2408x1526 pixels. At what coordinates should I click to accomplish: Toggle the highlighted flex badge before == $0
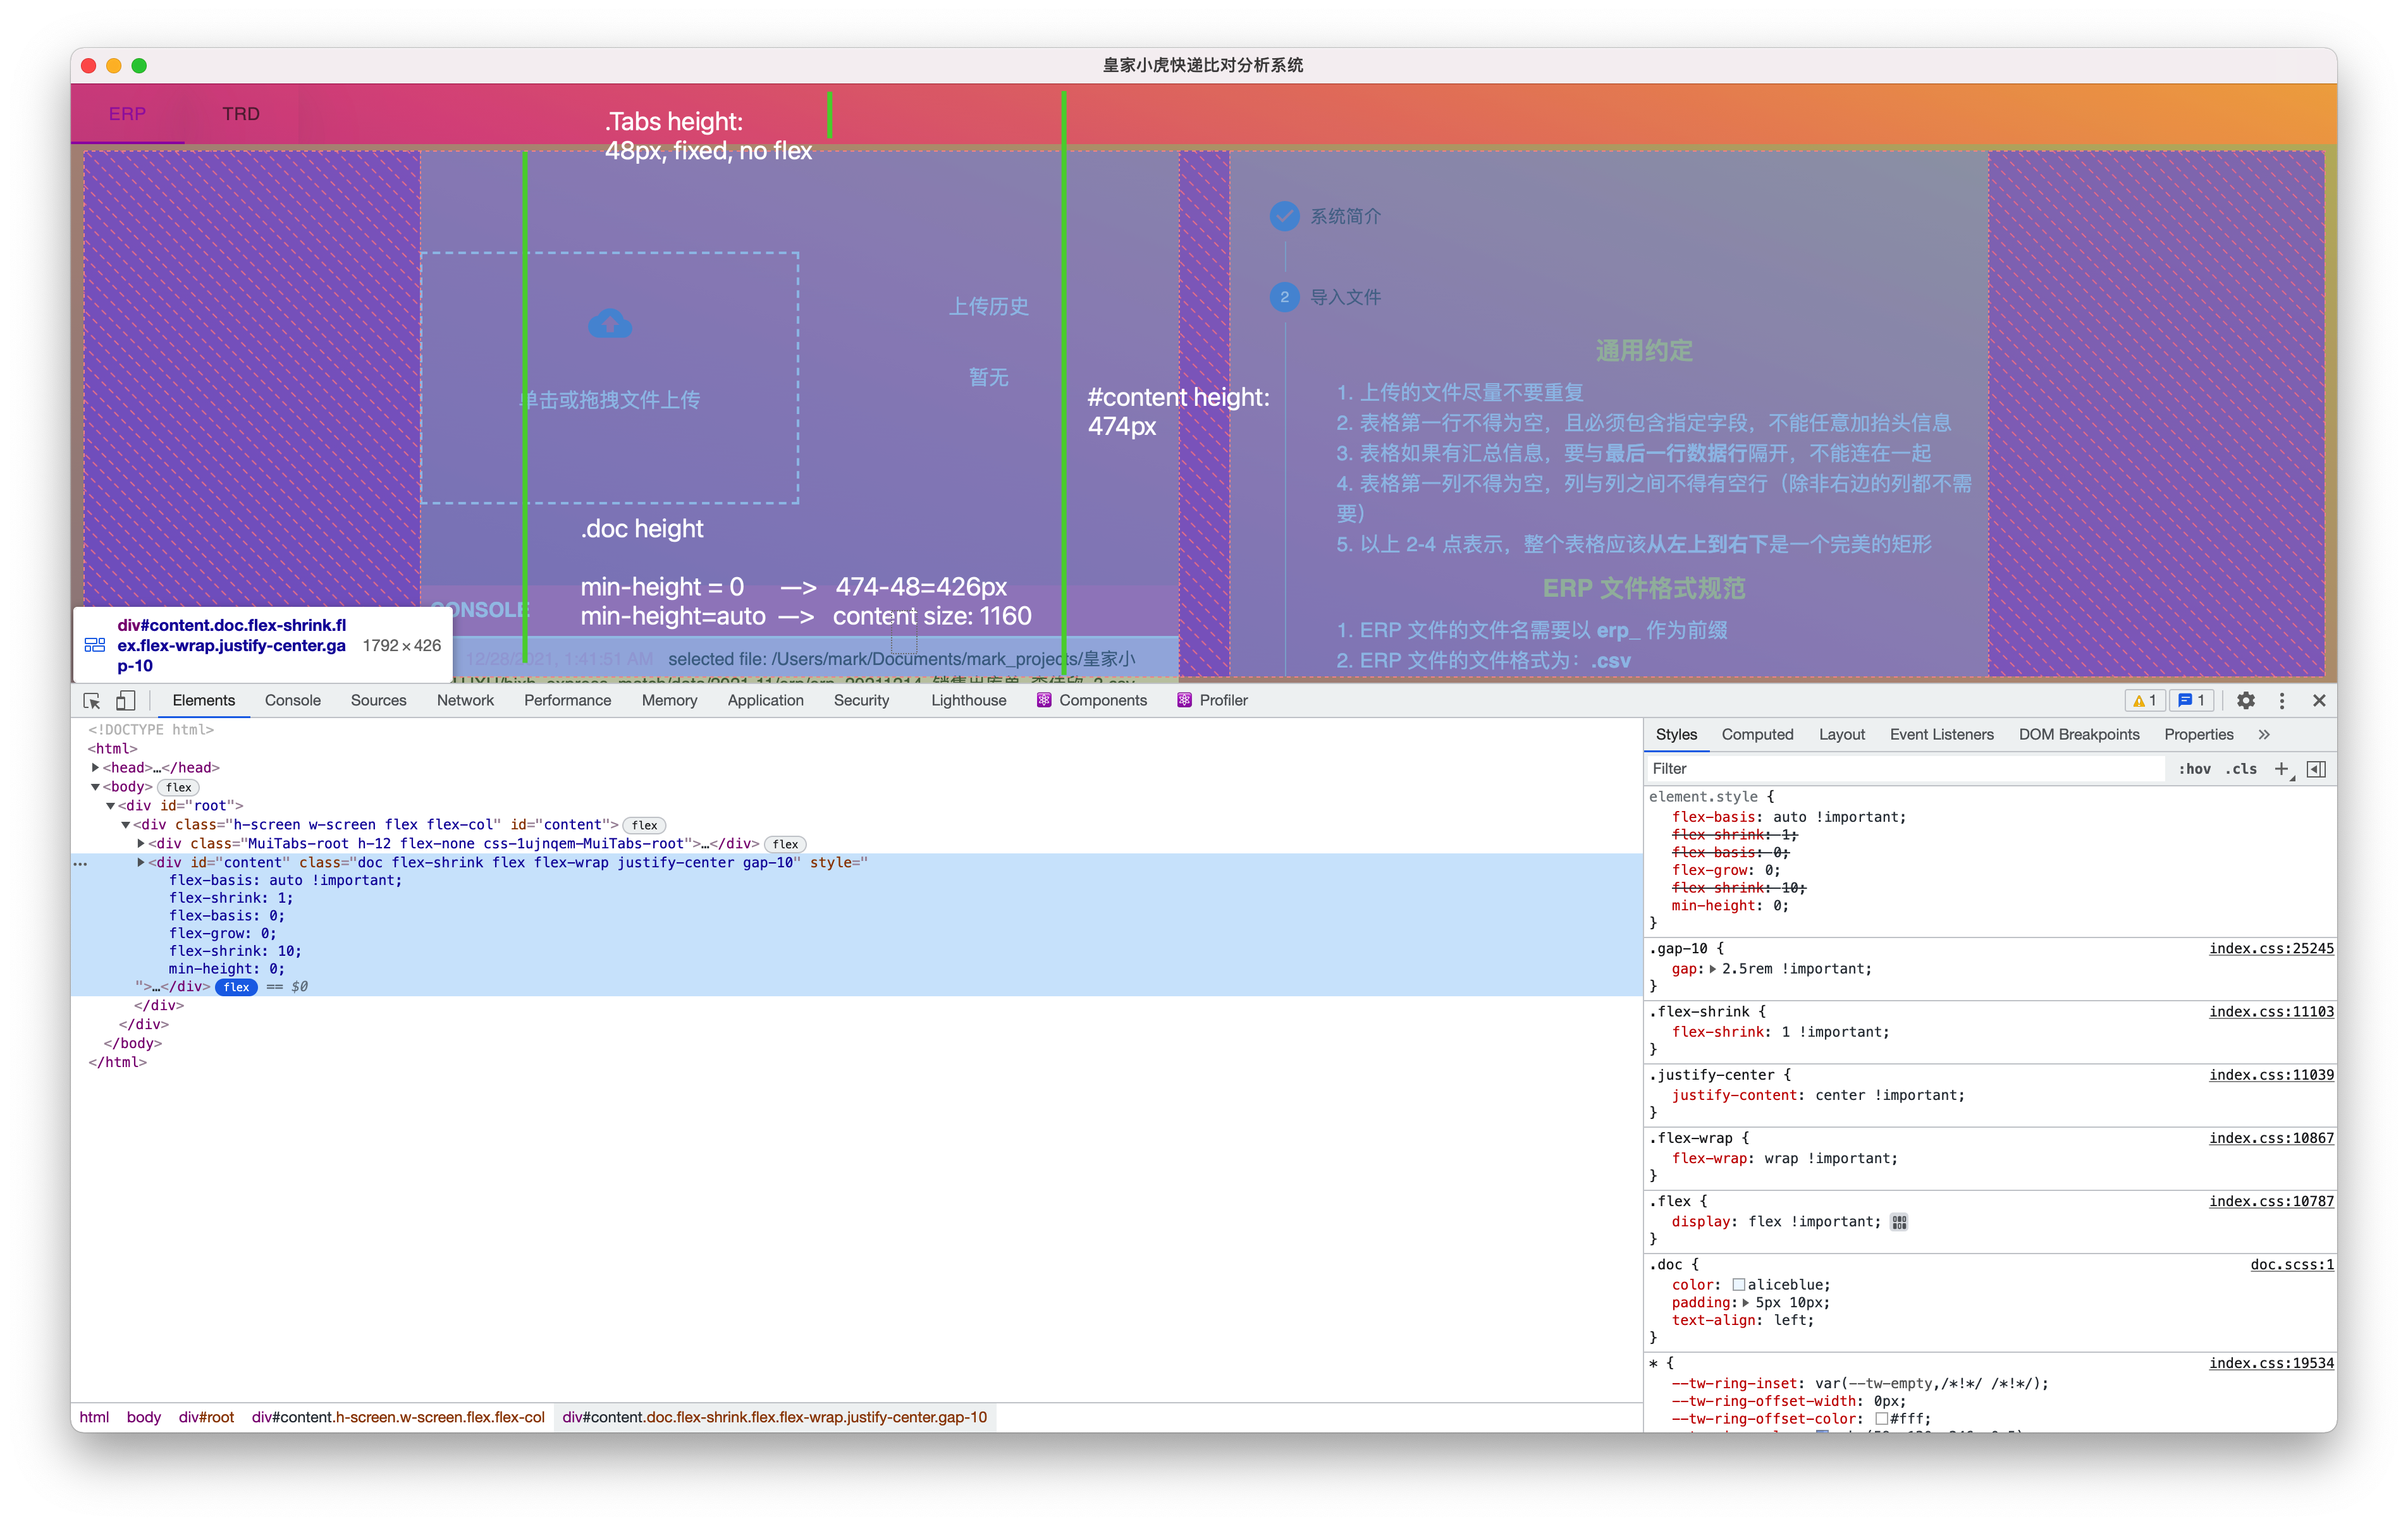click(x=237, y=988)
